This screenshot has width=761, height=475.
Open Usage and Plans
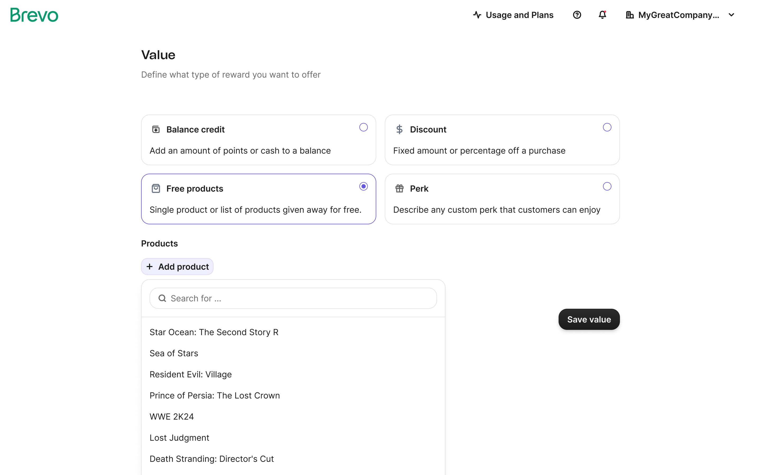click(x=519, y=15)
